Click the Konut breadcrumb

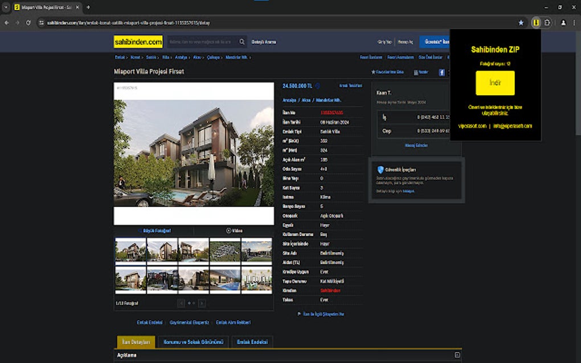pos(135,57)
